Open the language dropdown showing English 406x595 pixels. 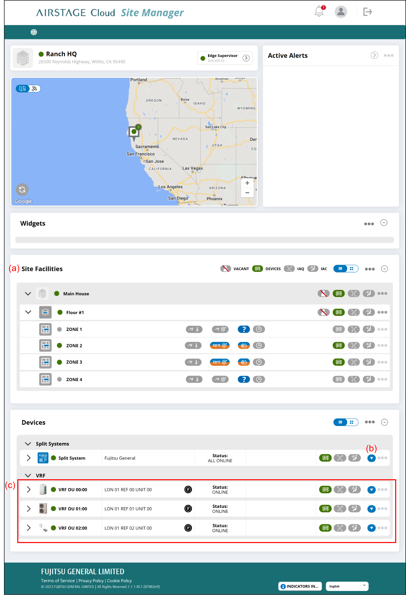pyautogui.click(x=347, y=586)
